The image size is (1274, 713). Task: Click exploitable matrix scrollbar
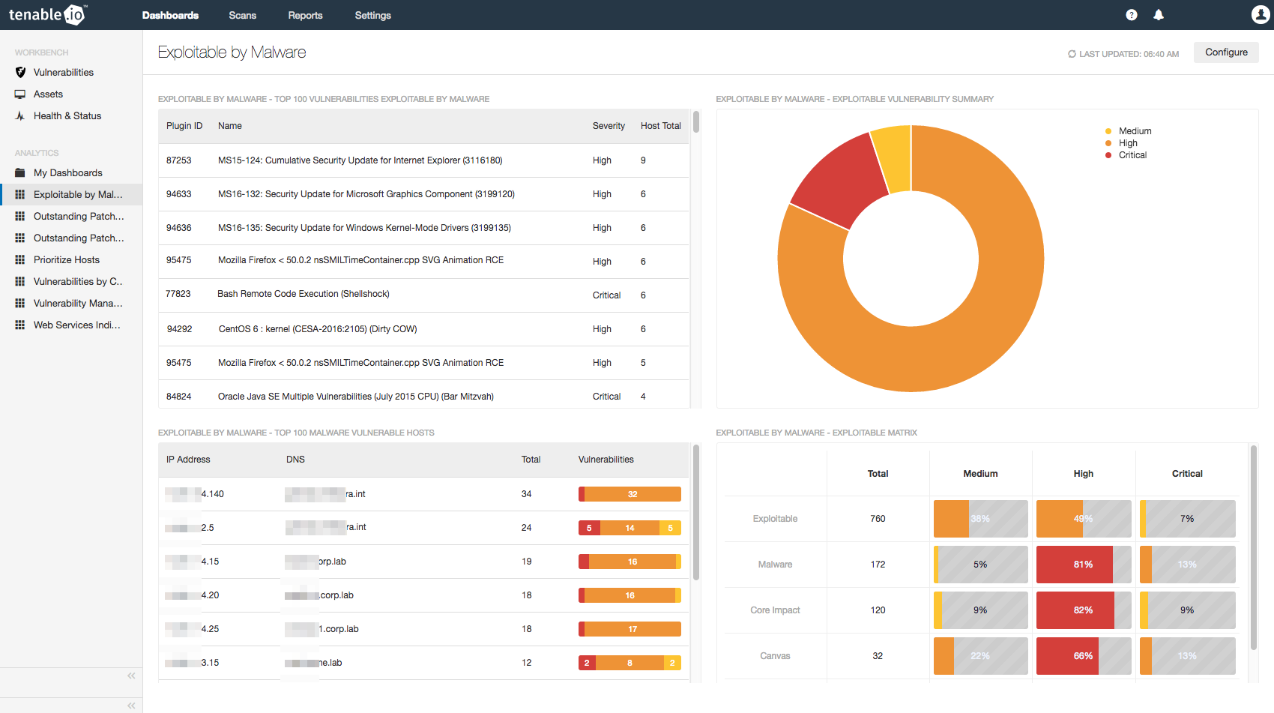point(1254,547)
